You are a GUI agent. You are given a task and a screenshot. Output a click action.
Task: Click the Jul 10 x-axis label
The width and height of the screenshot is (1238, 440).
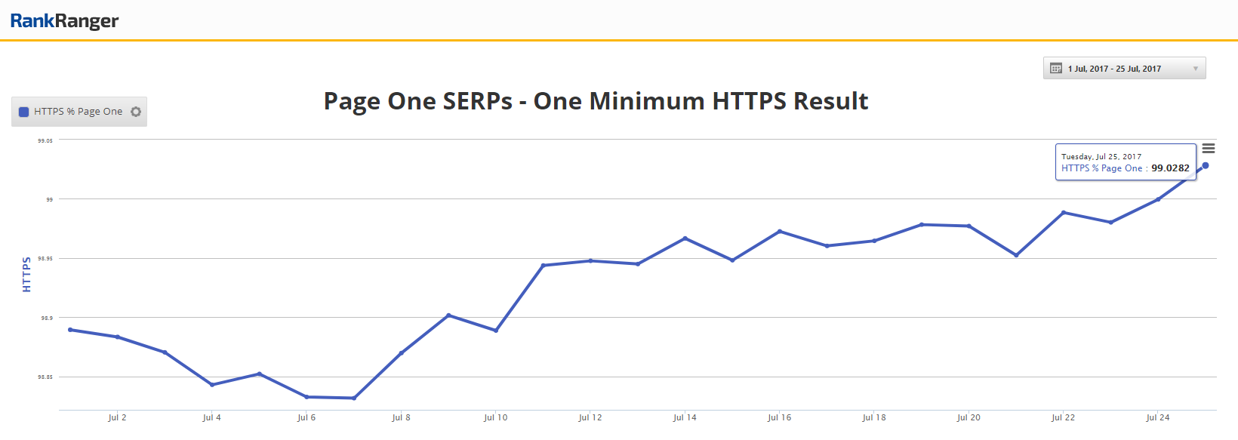(495, 417)
